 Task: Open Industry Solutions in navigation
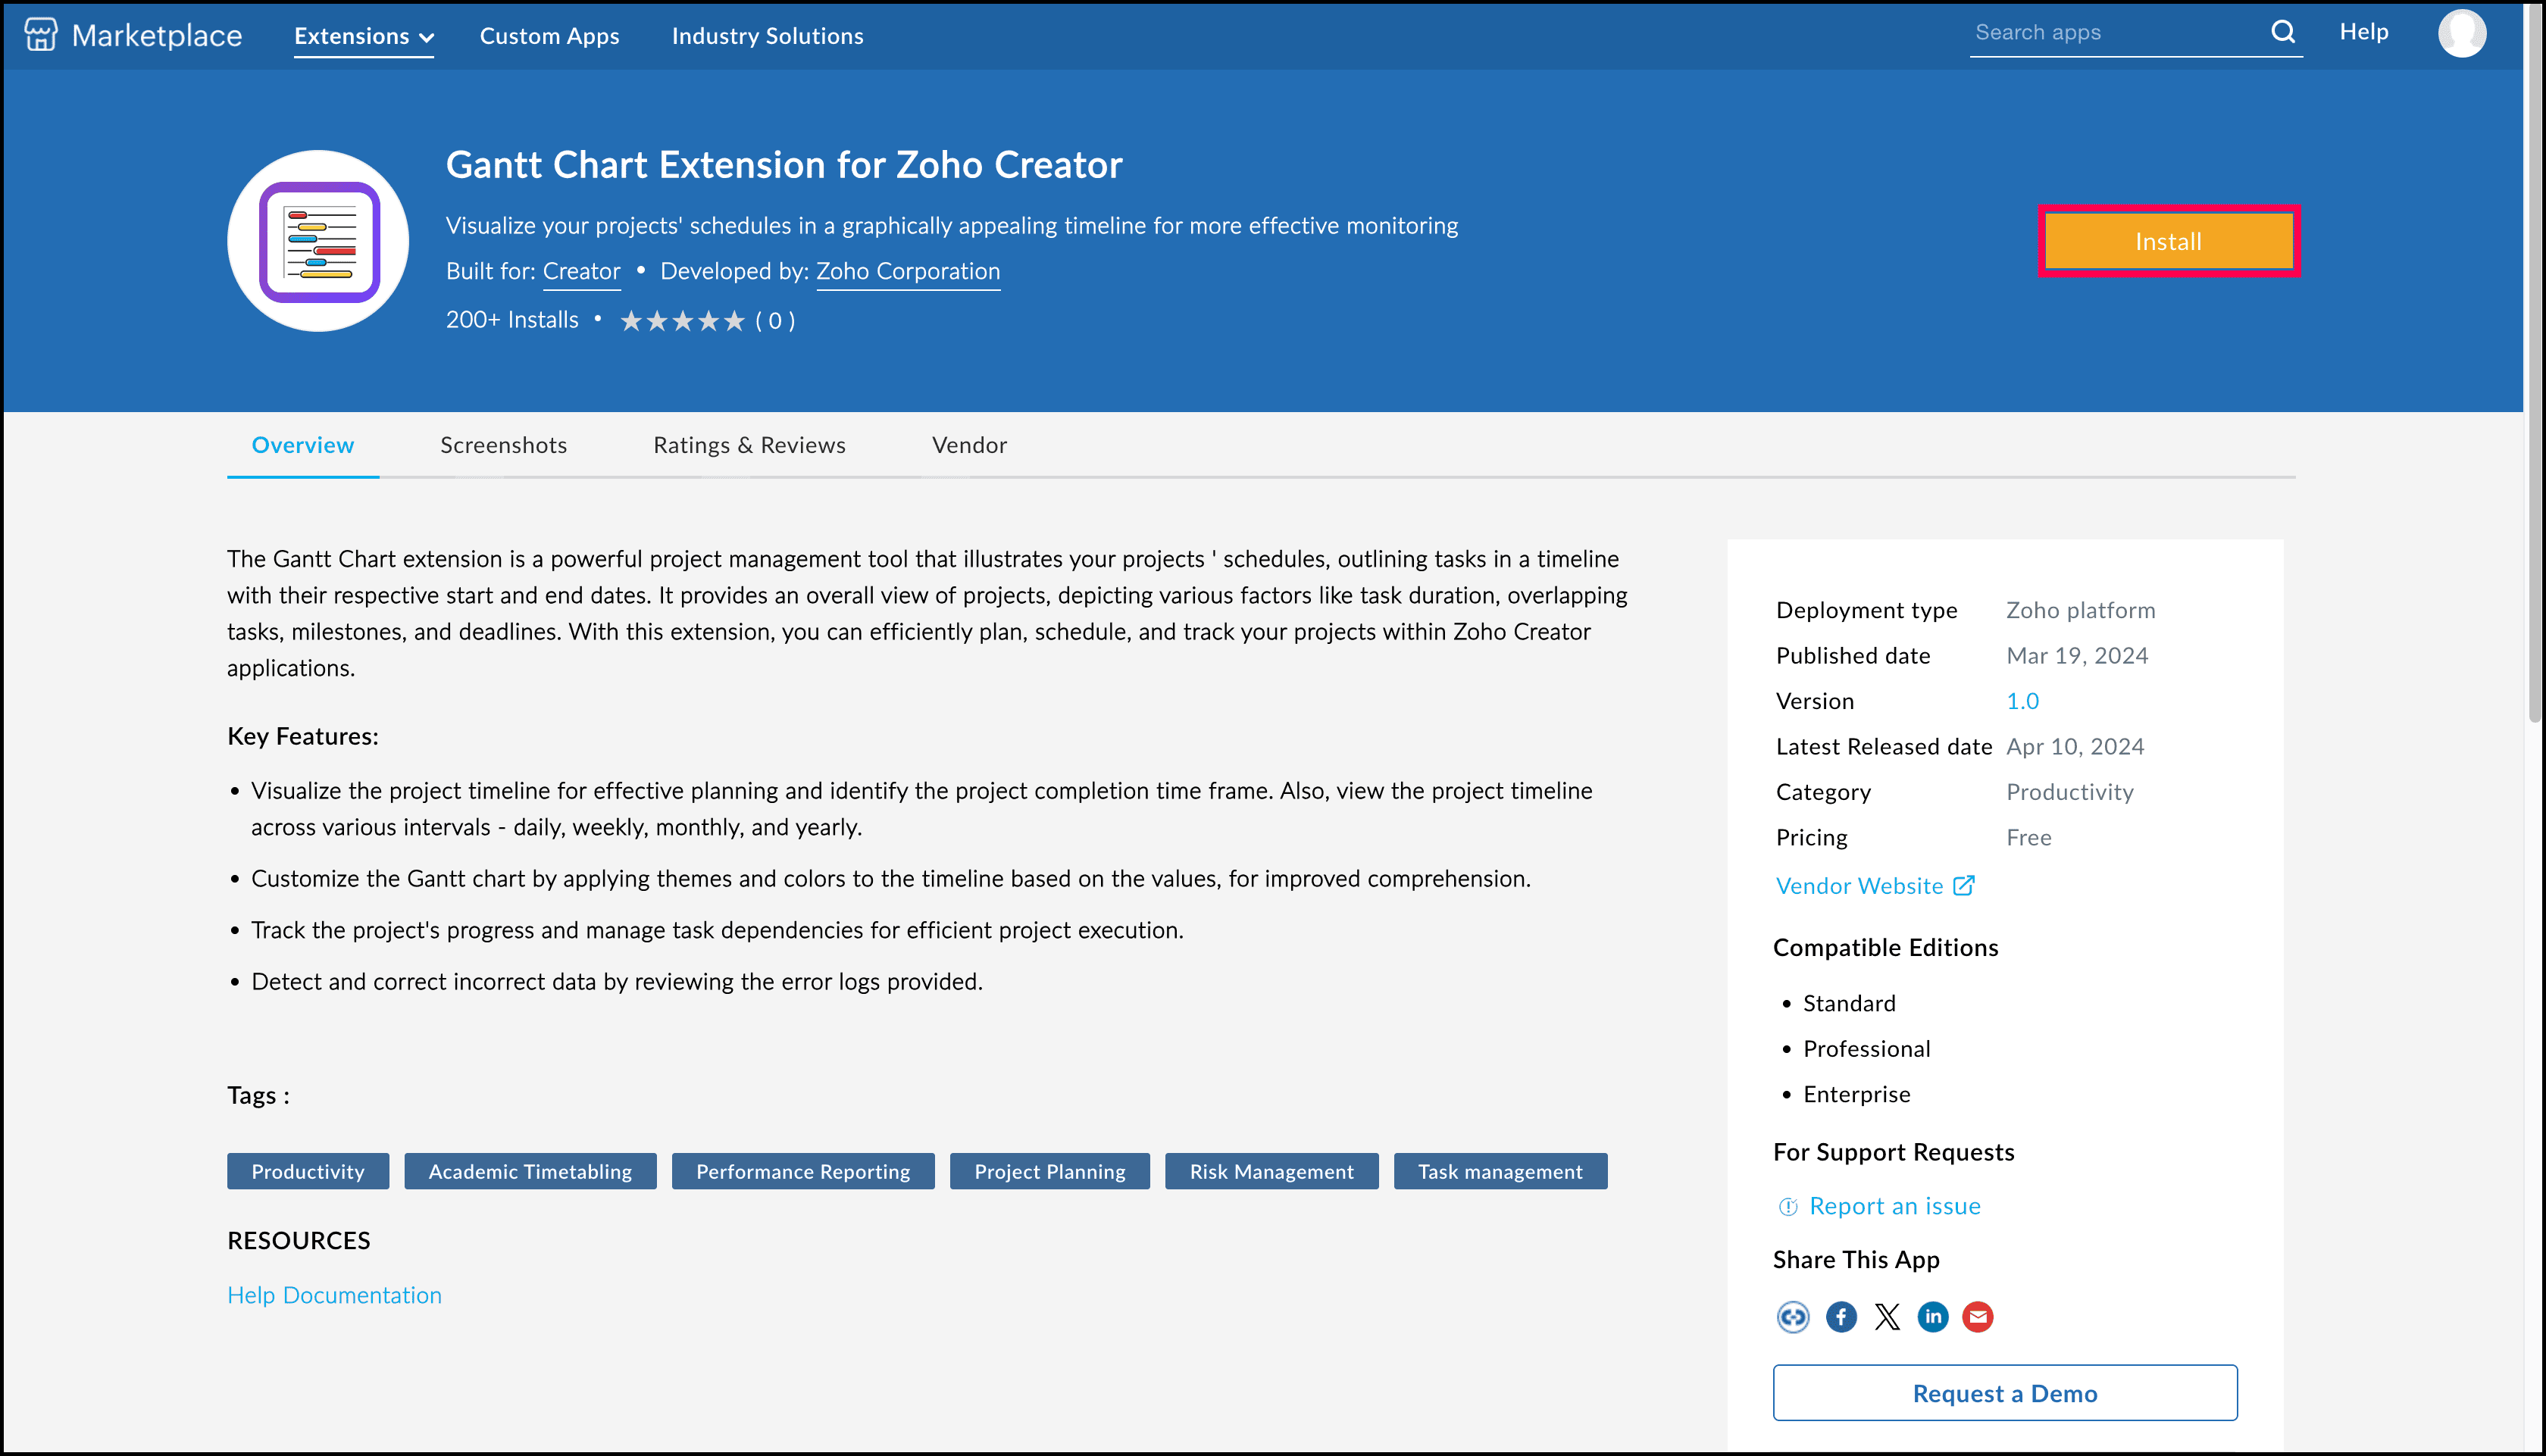[768, 36]
